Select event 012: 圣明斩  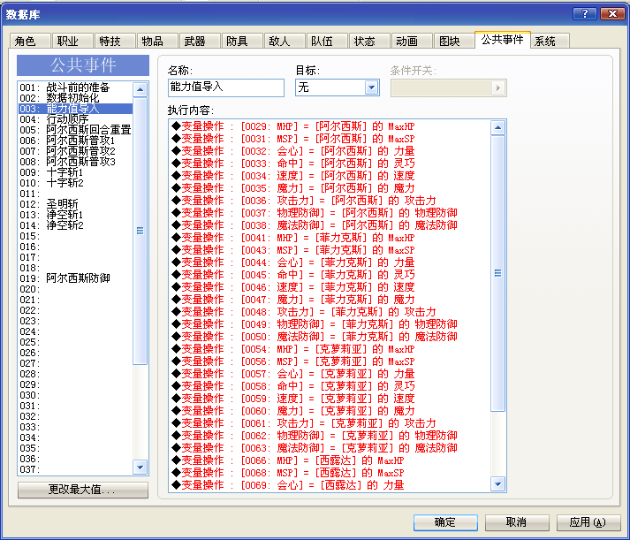(75, 204)
